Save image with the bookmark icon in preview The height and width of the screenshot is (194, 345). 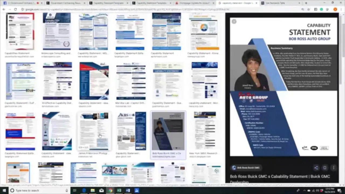(x=325, y=168)
